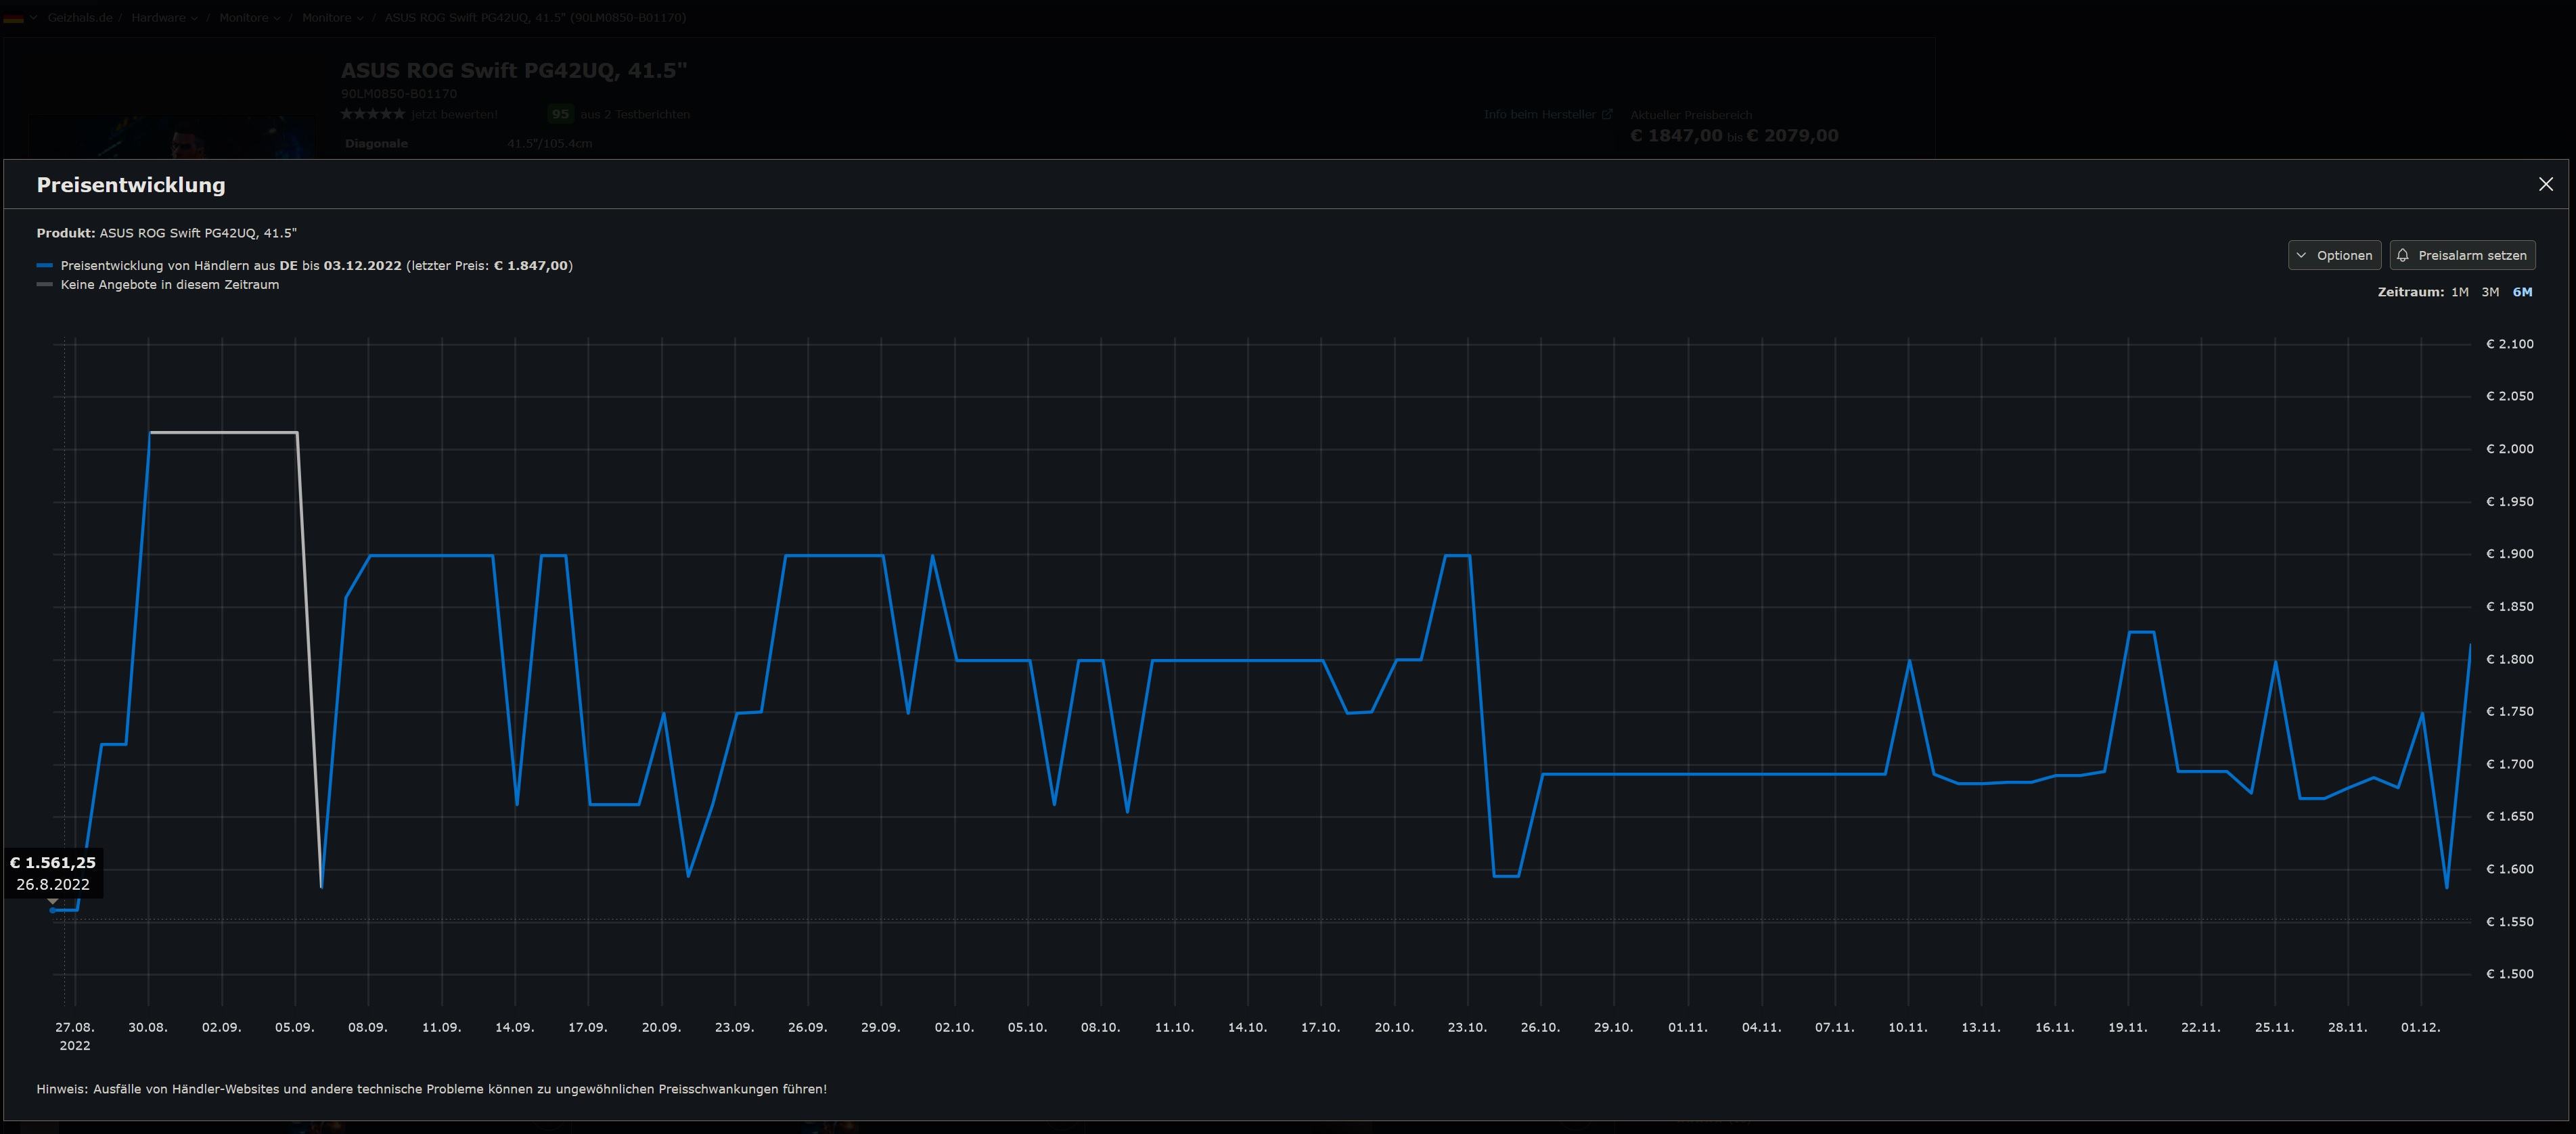Click the € 2.000 y-axis label
Screen dimensions: 2576x1134
click(x=2510, y=449)
